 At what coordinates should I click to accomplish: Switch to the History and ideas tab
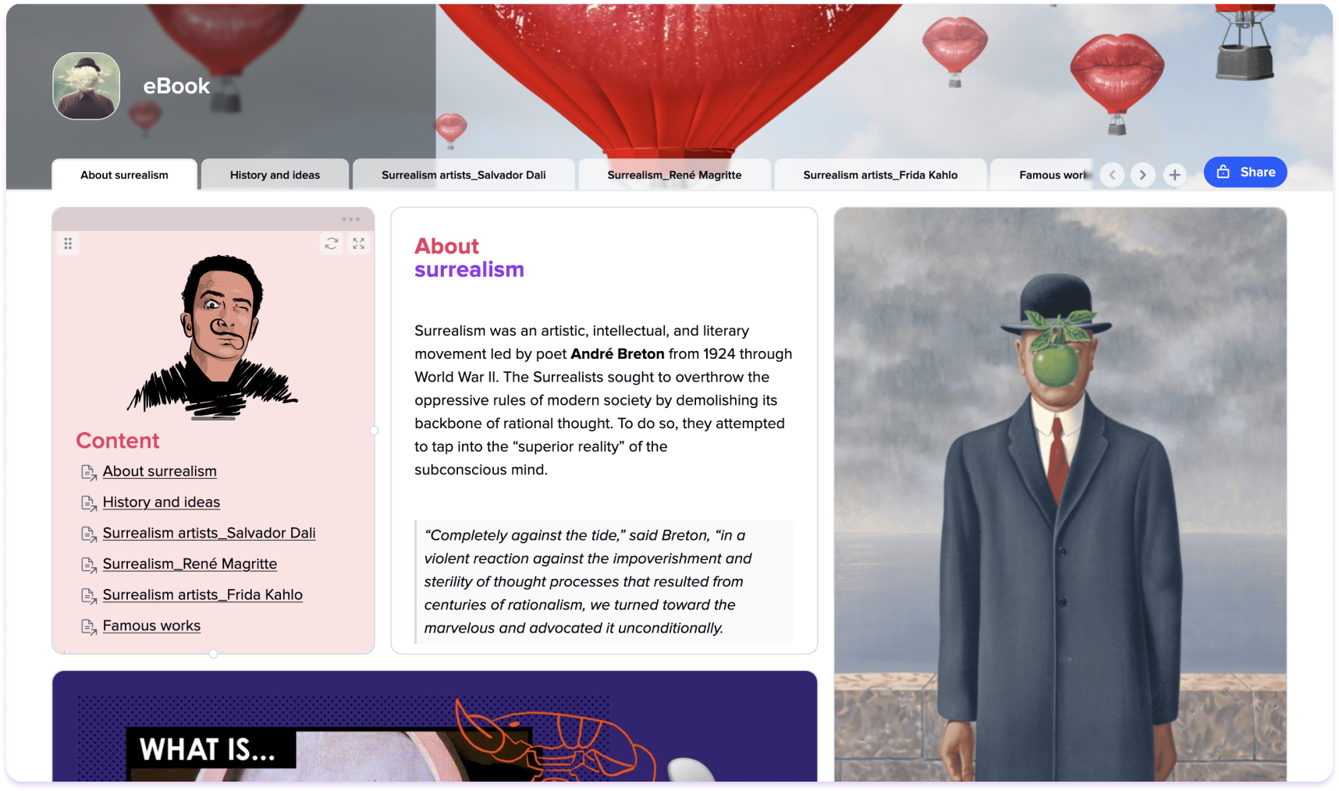275,175
